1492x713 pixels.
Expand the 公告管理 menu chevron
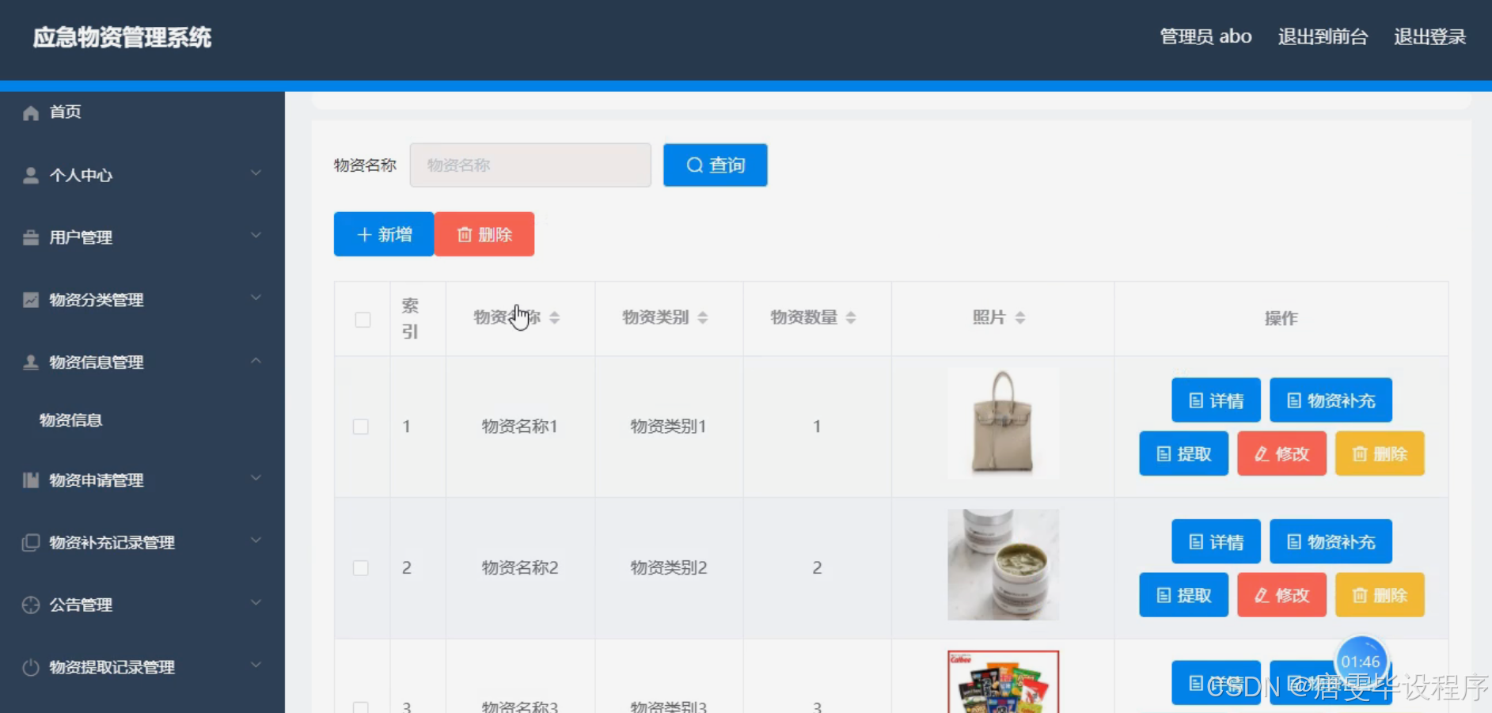click(256, 603)
